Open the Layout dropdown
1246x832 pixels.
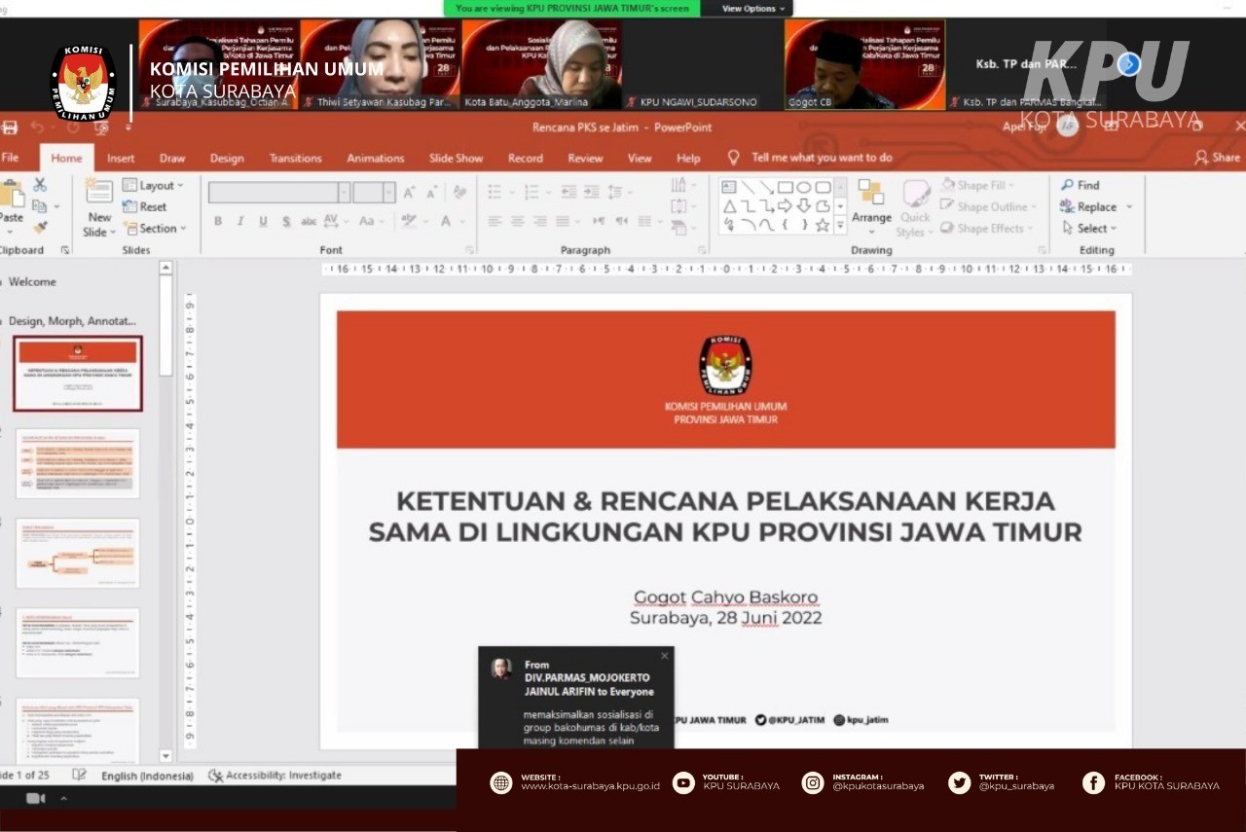pos(154,185)
